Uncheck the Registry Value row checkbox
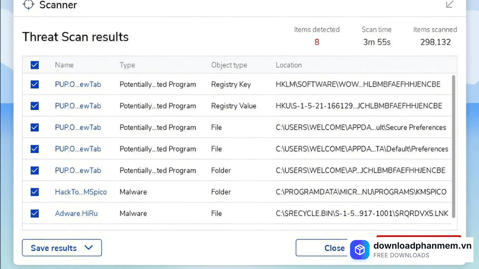The width and height of the screenshot is (479, 269). click(35, 106)
